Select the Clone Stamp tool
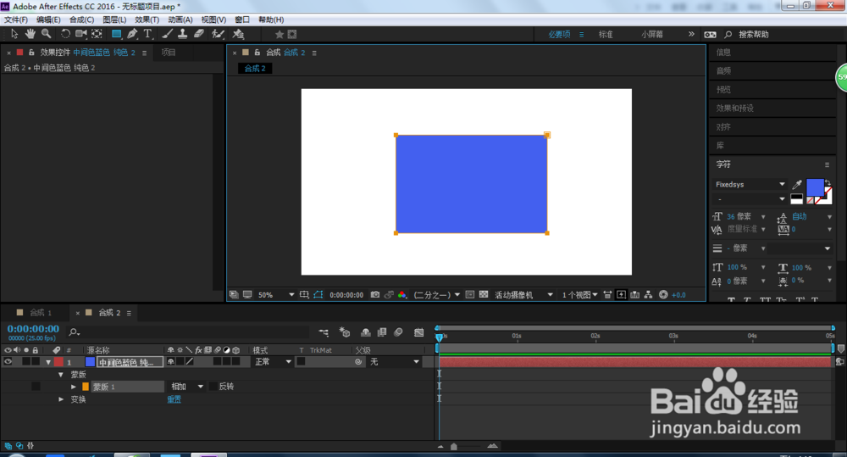 183,34
